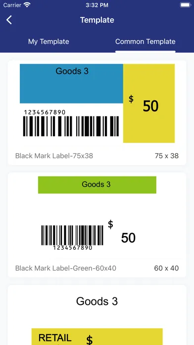Select the Common Template tab
This screenshot has width=194, height=345.
[x=145, y=42]
